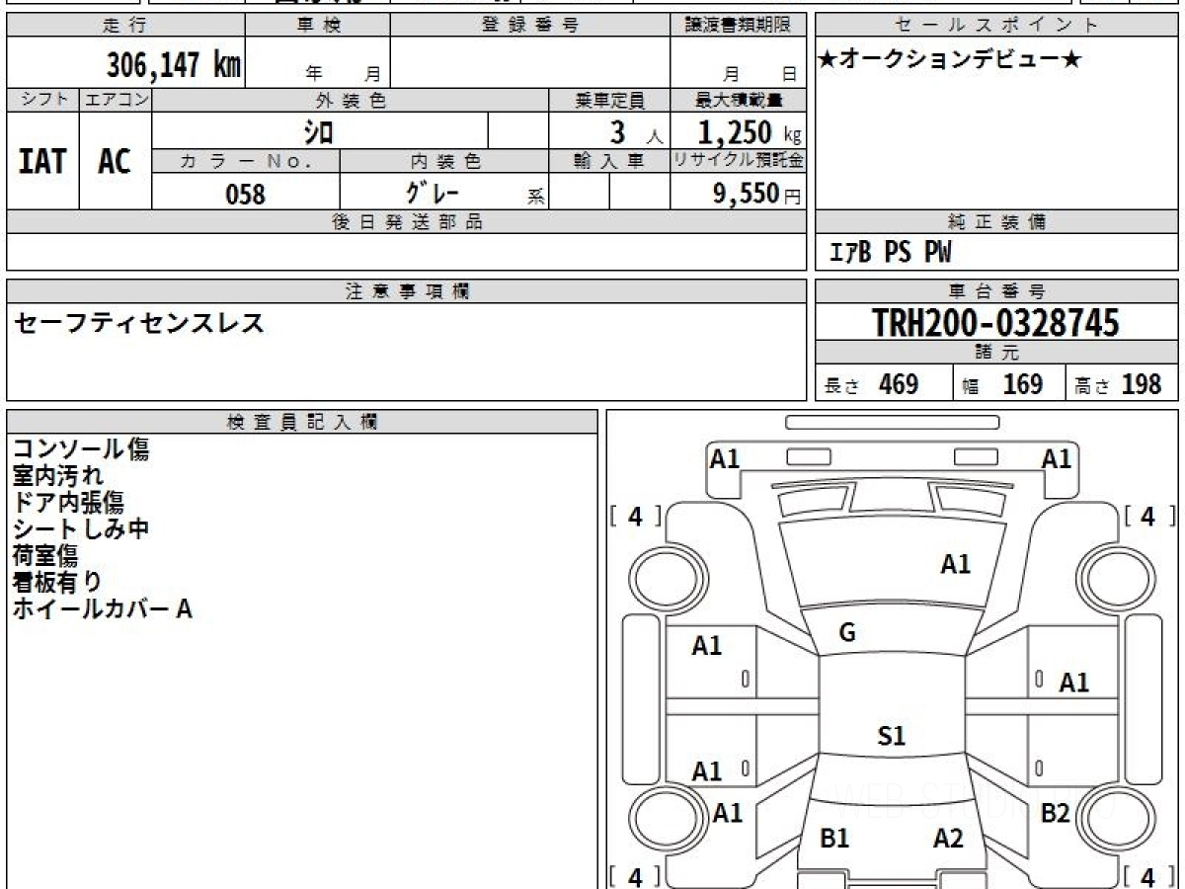Click the 最大積載量 header cell
Viewport: 1185px width, 889px height.
(738, 100)
